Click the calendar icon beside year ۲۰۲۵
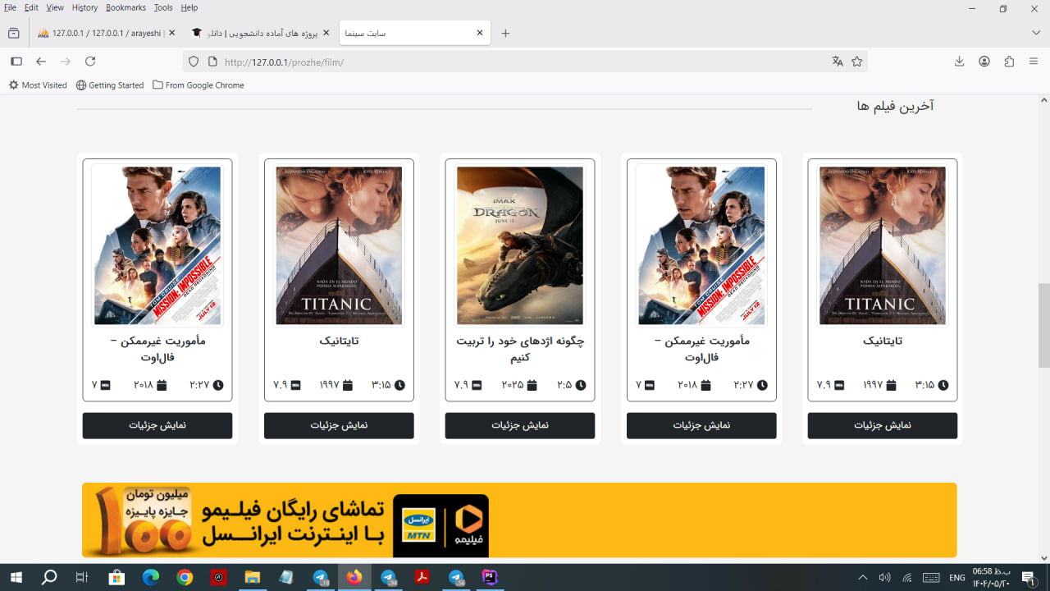Viewport: 1050px width, 591px height. coord(532,385)
